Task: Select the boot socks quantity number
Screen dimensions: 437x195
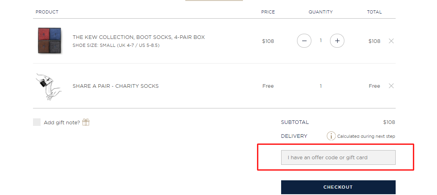Action: (x=321, y=41)
